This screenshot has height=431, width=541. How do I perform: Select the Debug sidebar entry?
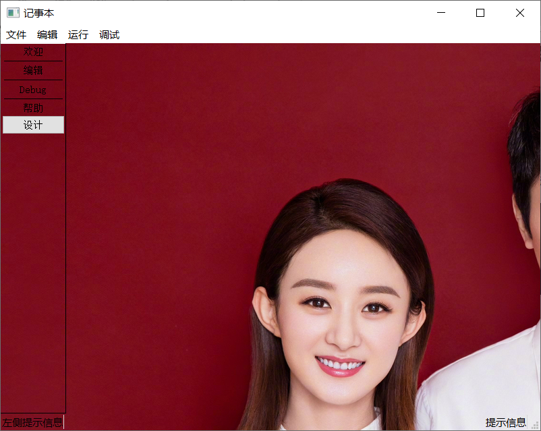click(32, 89)
